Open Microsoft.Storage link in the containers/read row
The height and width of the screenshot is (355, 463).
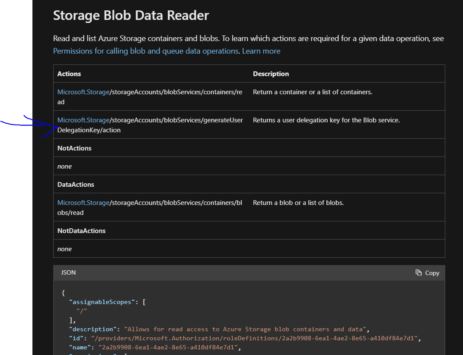click(x=83, y=92)
